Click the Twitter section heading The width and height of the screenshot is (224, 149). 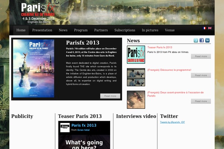pyautogui.click(x=169, y=116)
